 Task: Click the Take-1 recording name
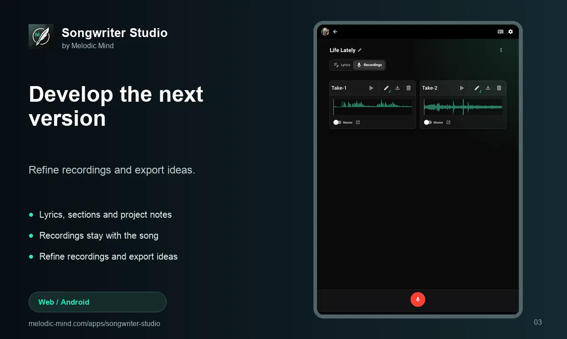(x=339, y=88)
